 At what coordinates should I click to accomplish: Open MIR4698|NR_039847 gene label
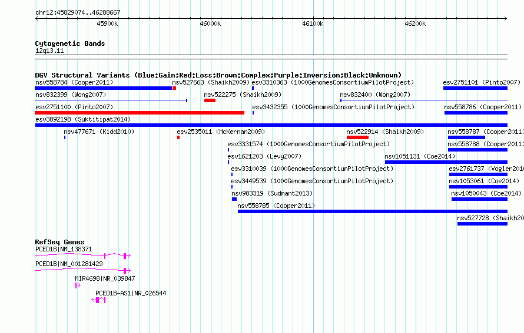click(x=105, y=278)
